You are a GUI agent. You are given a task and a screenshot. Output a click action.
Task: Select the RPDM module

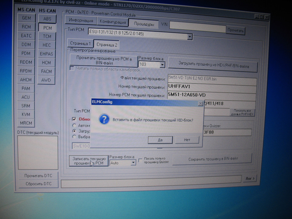tap(26, 71)
